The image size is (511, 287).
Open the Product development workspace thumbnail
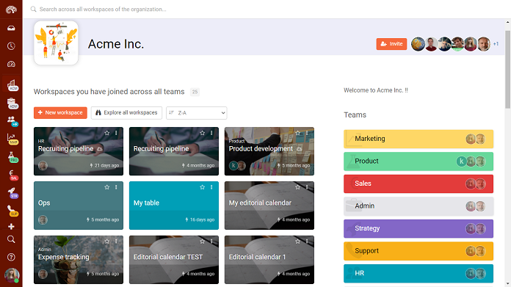click(269, 151)
